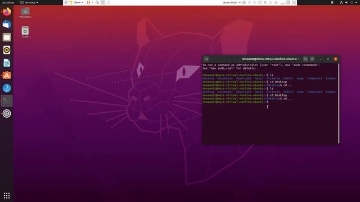Click the empty last terminal prompt line

(236, 102)
